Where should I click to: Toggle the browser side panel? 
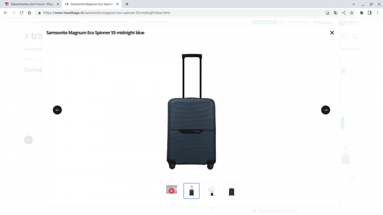point(370,12)
